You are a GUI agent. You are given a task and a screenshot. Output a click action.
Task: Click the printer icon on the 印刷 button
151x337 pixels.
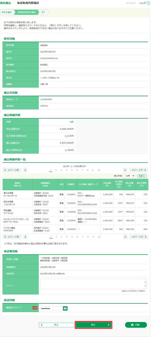click(132, 325)
